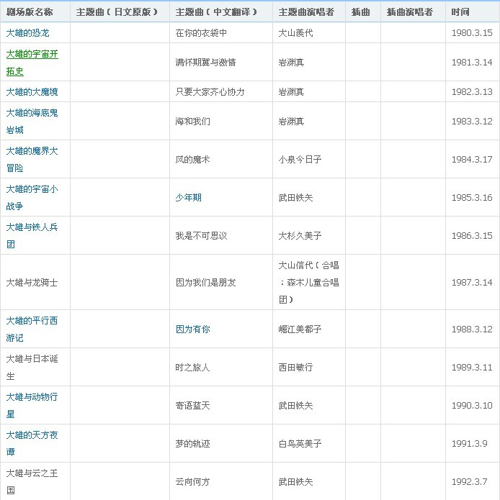Image resolution: width=500 pixels, height=500 pixels.
Task: Click the 主题曲演唱者 column header
Action: 306,12
